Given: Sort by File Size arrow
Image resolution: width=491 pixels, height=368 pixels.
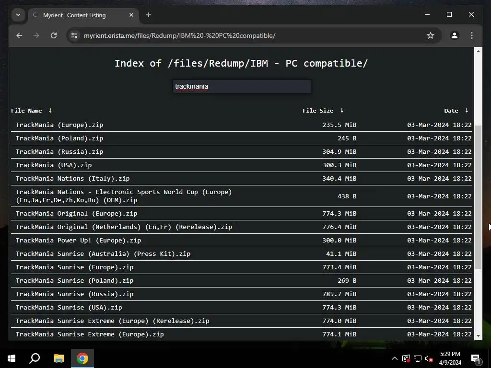Looking at the screenshot, I should click(x=341, y=111).
